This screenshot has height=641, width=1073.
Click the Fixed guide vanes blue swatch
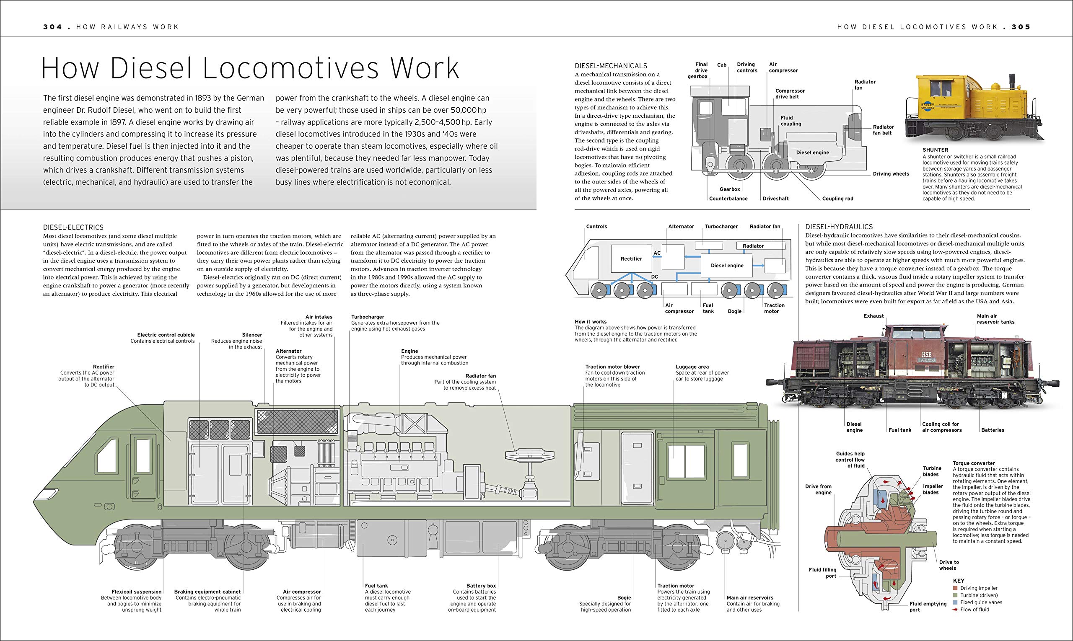tap(955, 602)
